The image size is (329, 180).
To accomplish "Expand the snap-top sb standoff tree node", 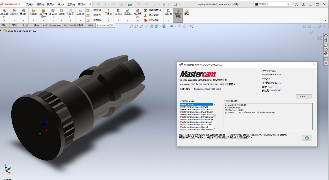I will pos(1,31).
